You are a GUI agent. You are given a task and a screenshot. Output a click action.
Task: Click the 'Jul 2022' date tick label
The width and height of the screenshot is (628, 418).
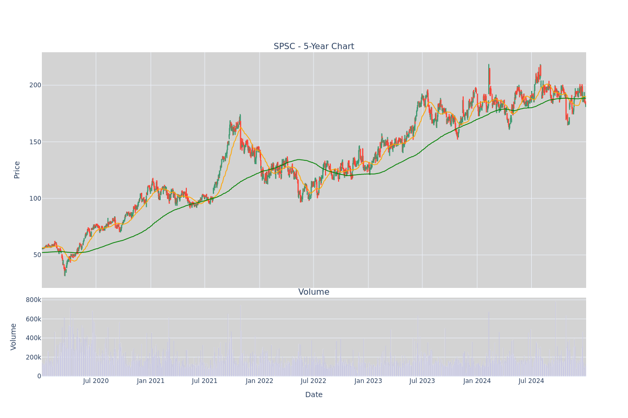pyautogui.click(x=313, y=381)
